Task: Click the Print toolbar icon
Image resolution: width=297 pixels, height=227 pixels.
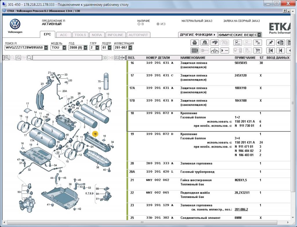Action: coord(195,42)
